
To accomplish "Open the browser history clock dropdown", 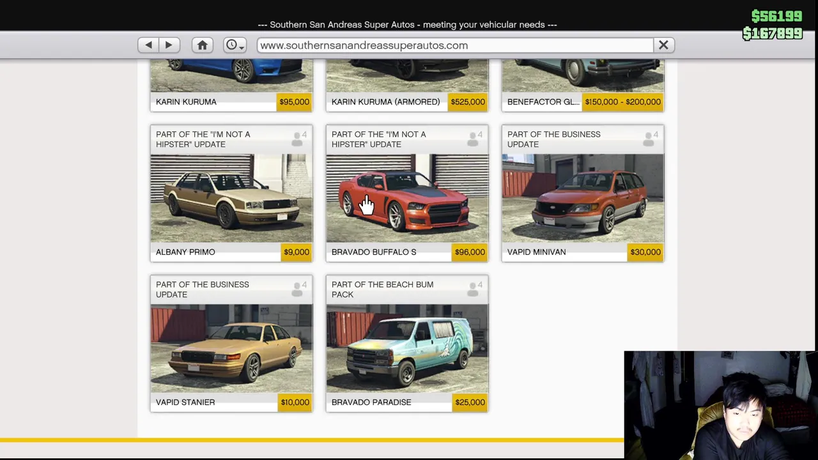I will (x=235, y=45).
